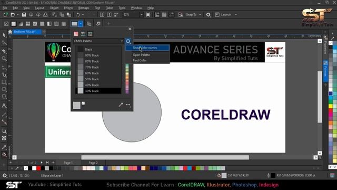The width and height of the screenshot is (337, 190).
Task: Open the popup's more color options ellipsis
Action: 128,105
